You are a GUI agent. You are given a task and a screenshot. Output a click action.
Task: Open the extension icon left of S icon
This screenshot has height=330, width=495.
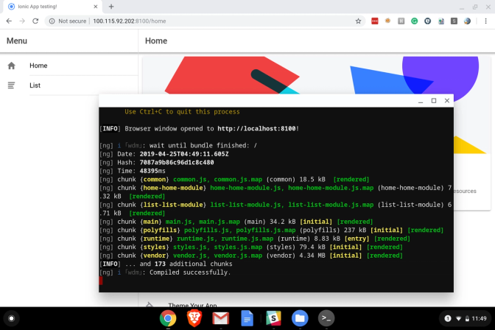pos(441,21)
